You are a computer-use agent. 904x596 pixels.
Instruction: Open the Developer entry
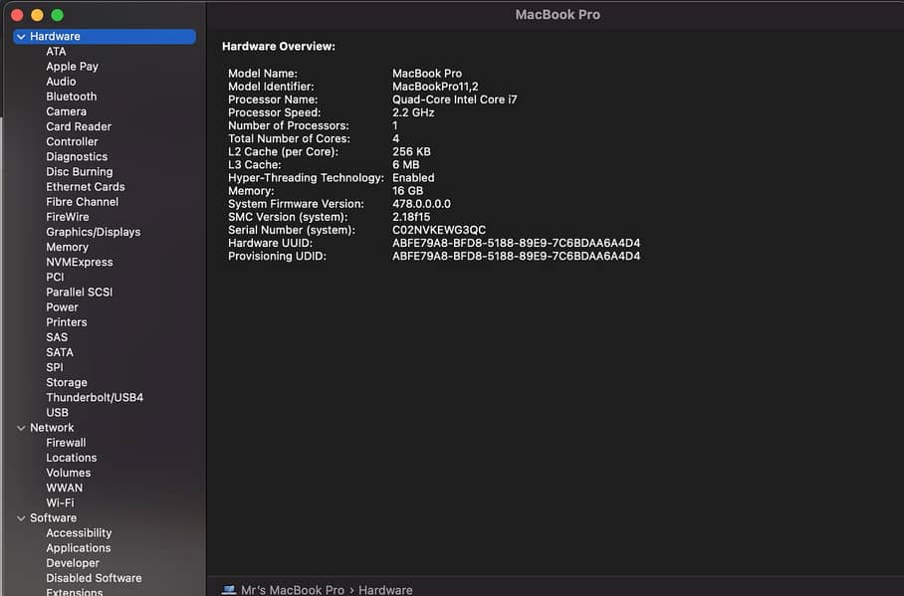pos(73,563)
